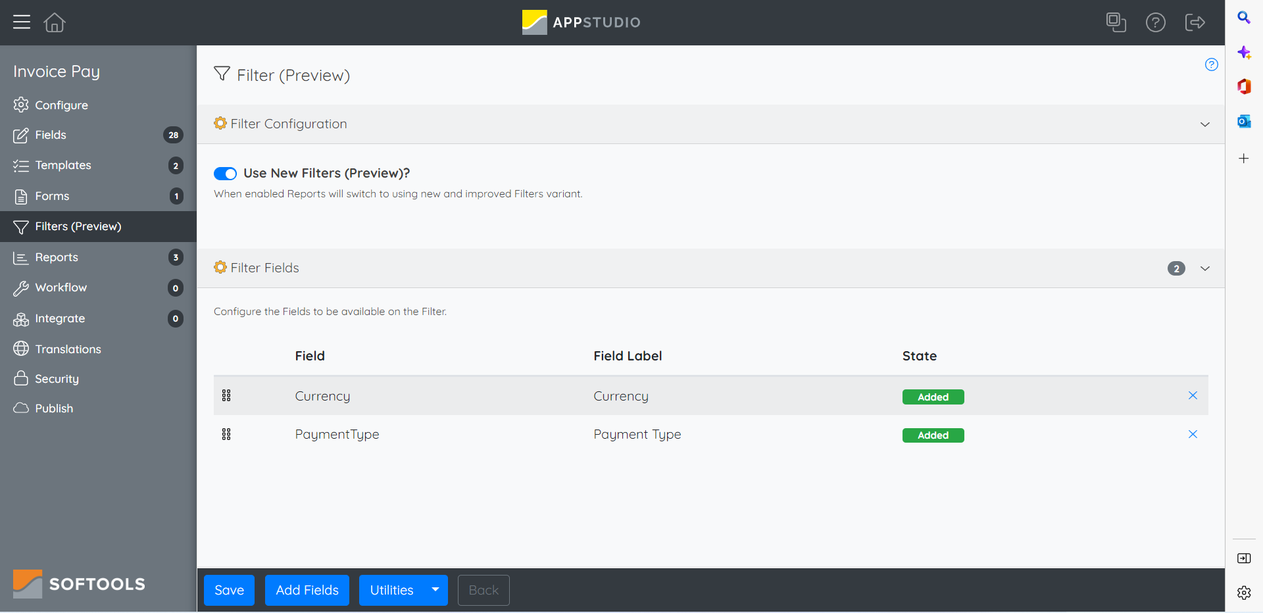Remove the PaymentType filter field
The width and height of the screenshot is (1263, 613).
[x=1193, y=434]
